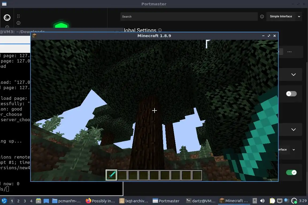This screenshot has width=308, height=205.
Task: Click the 'Minecraft 1.8.9' window title
Action: (x=154, y=36)
